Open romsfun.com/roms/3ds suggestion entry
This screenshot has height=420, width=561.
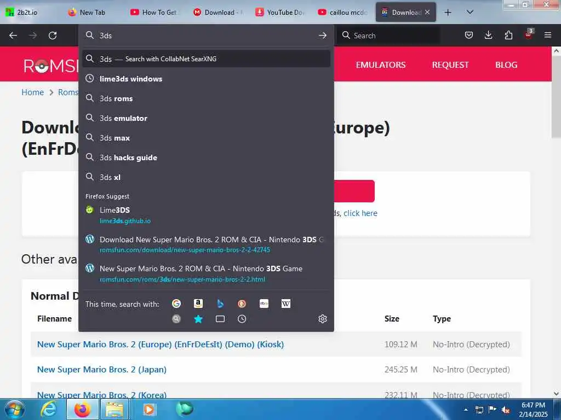[x=206, y=273]
